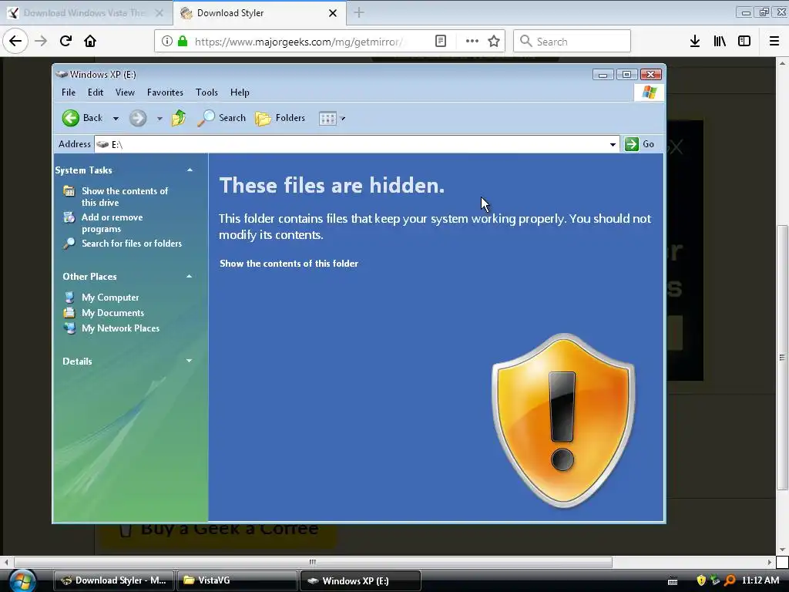Click the Vista Start orb
The height and width of the screenshot is (592, 789).
[x=22, y=580]
